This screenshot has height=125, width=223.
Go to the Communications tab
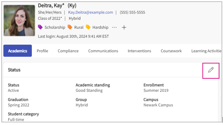pyautogui.click(x=103, y=51)
